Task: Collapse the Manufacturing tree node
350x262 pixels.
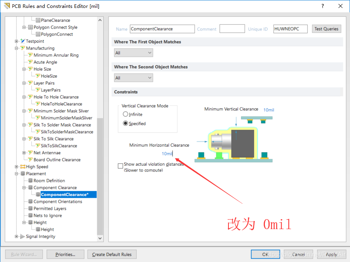Action: click(x=16, y=48)
